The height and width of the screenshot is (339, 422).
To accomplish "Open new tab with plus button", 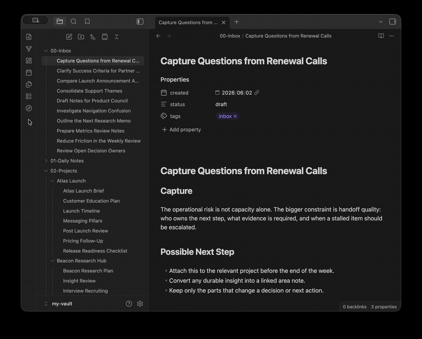I will tap(237, 22).
